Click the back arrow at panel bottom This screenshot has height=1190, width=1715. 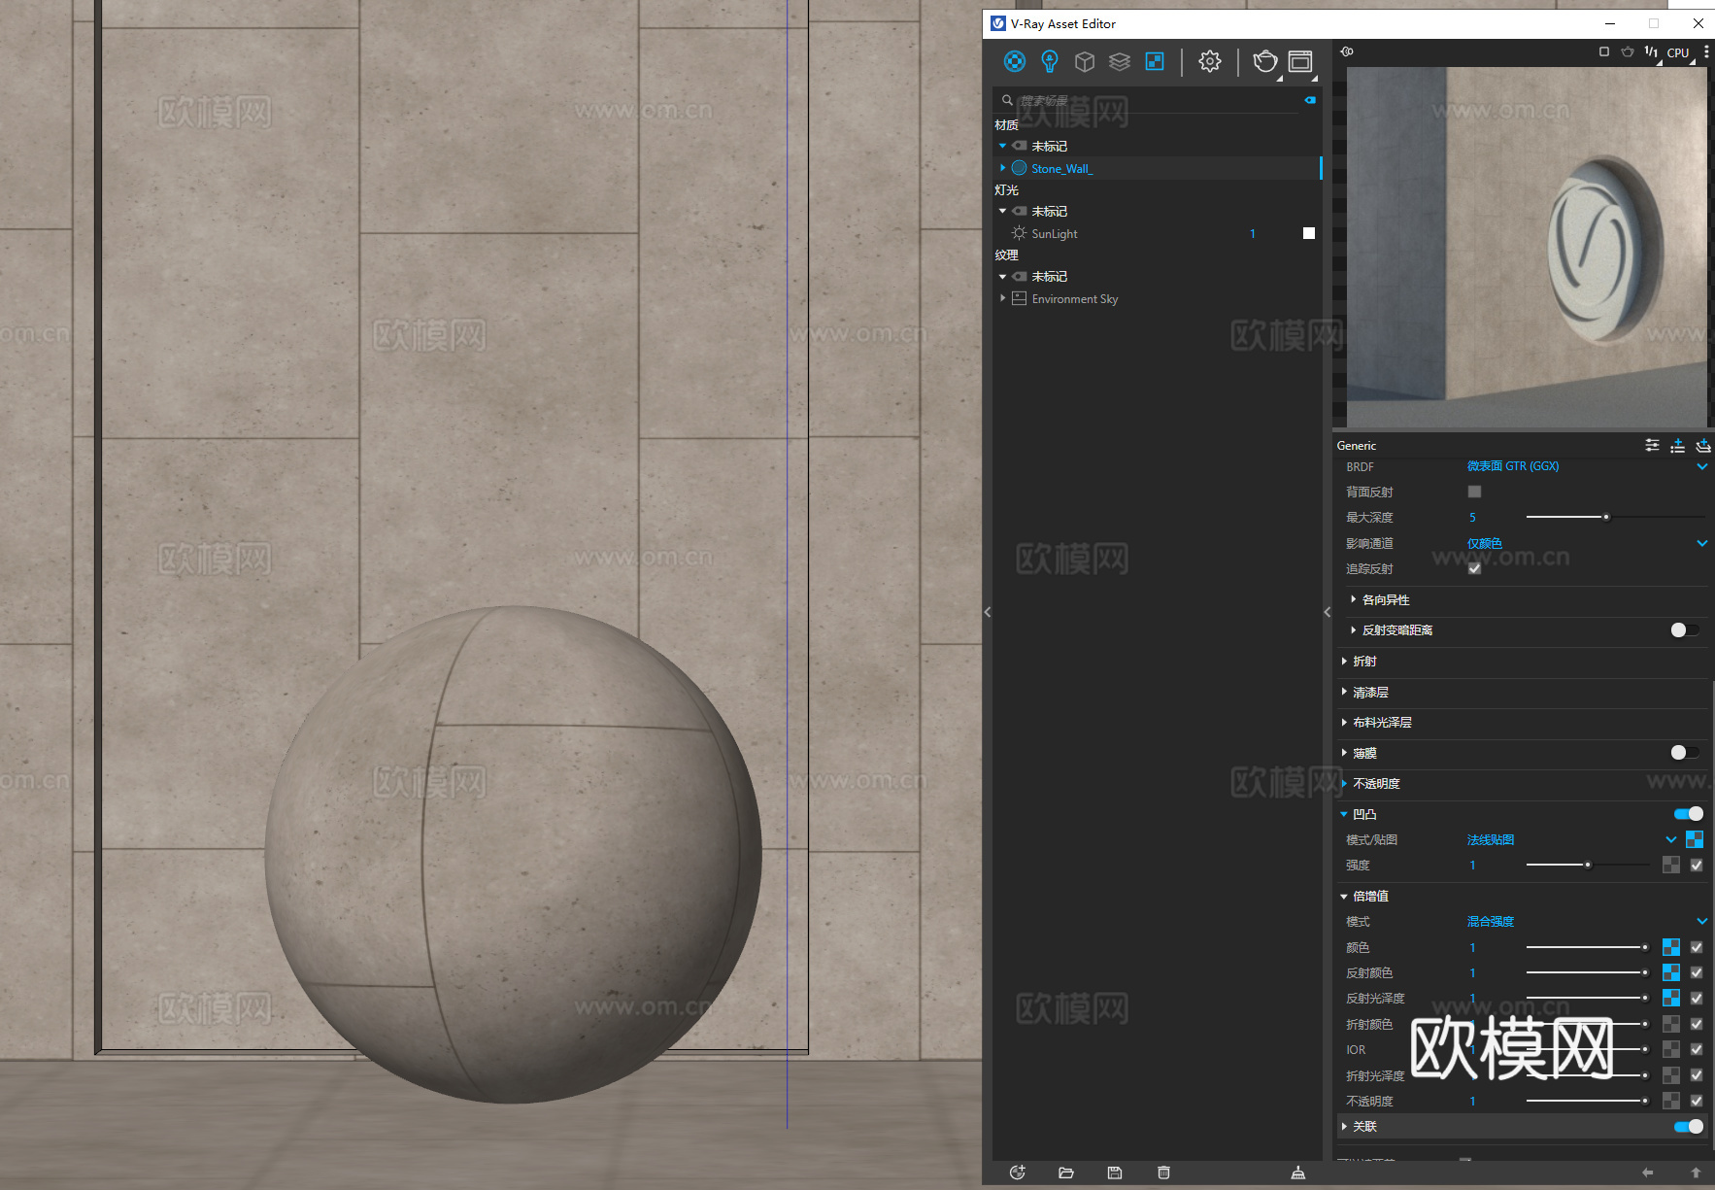point(1647,1173)
